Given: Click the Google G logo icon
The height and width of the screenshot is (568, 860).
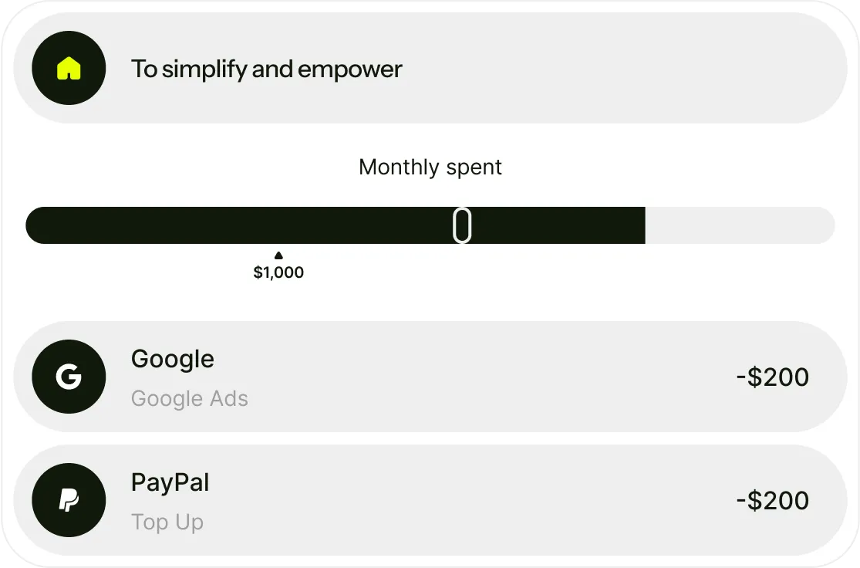Looking at the screenshot, I should (x=69, y=377).
